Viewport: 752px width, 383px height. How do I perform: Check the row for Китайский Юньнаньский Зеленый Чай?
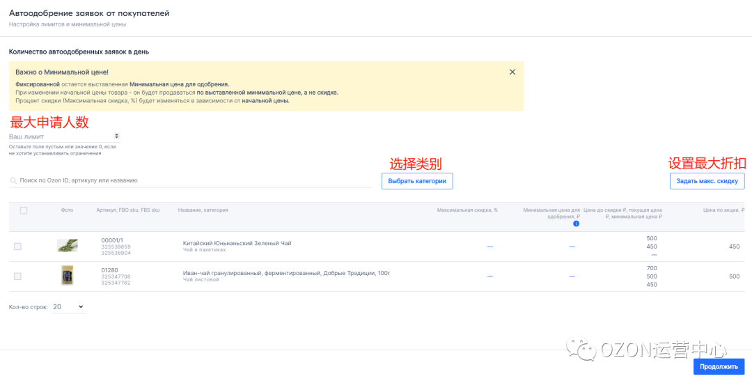click(x=17, y=247)
